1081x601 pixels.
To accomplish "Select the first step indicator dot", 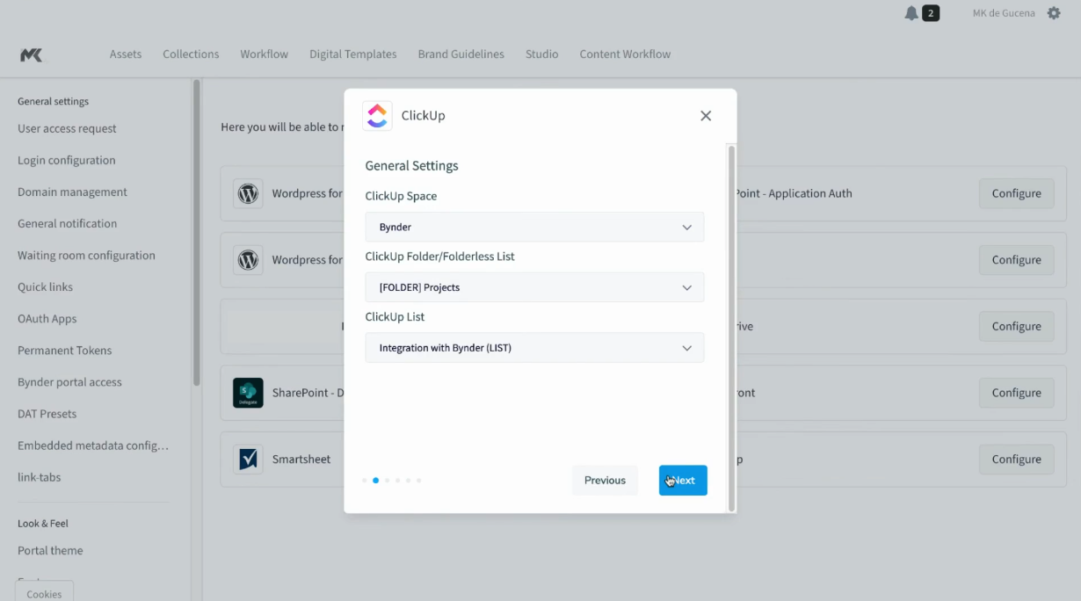I will click(x=365, y=481).
